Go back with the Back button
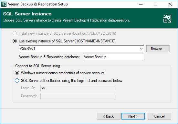 [109, 116]
